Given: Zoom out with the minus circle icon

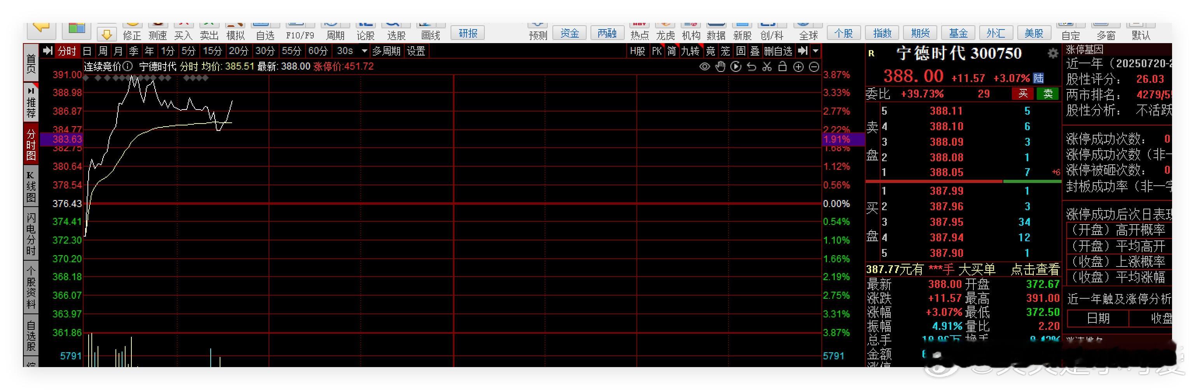Looking at the screenshot, I should (814, 67).
